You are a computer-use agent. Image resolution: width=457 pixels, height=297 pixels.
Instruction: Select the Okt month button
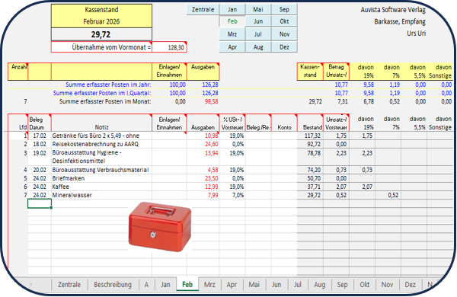pos(284,21)
